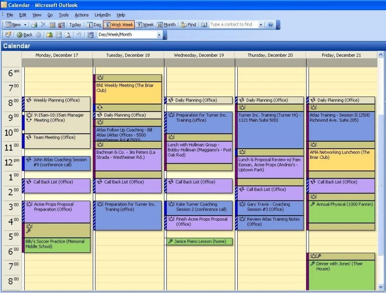The width and height of the screenshot is (386, 293).
Task: Click the Delete (X) toolbar icon
Action: 43,25
